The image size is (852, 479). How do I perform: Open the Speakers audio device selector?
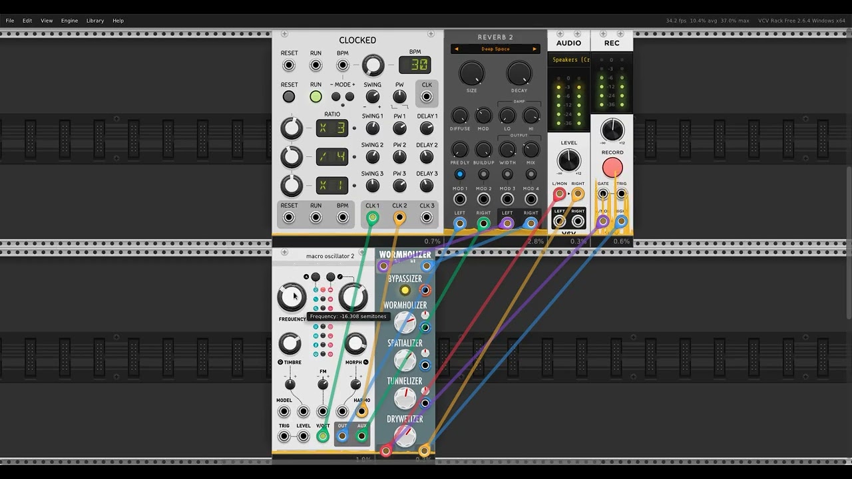pos(570,60)
